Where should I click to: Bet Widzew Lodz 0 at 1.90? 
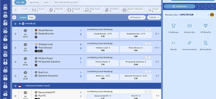click(103, 49)
